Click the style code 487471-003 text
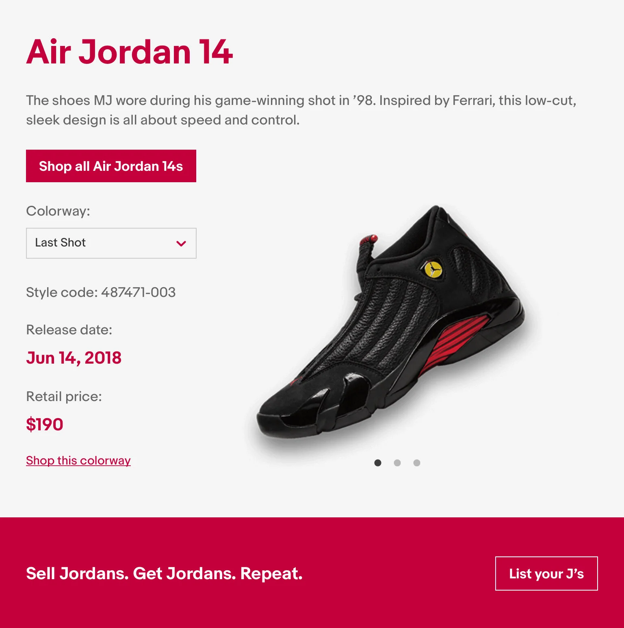The image size is (624, 628). [x=101, y=292]
